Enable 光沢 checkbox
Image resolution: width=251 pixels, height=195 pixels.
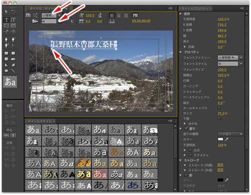190,150
